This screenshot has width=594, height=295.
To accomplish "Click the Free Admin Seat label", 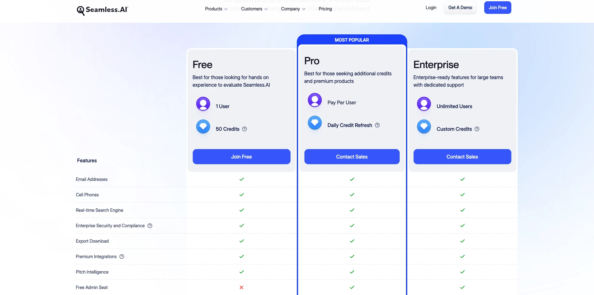I will (x=92, y=287).
